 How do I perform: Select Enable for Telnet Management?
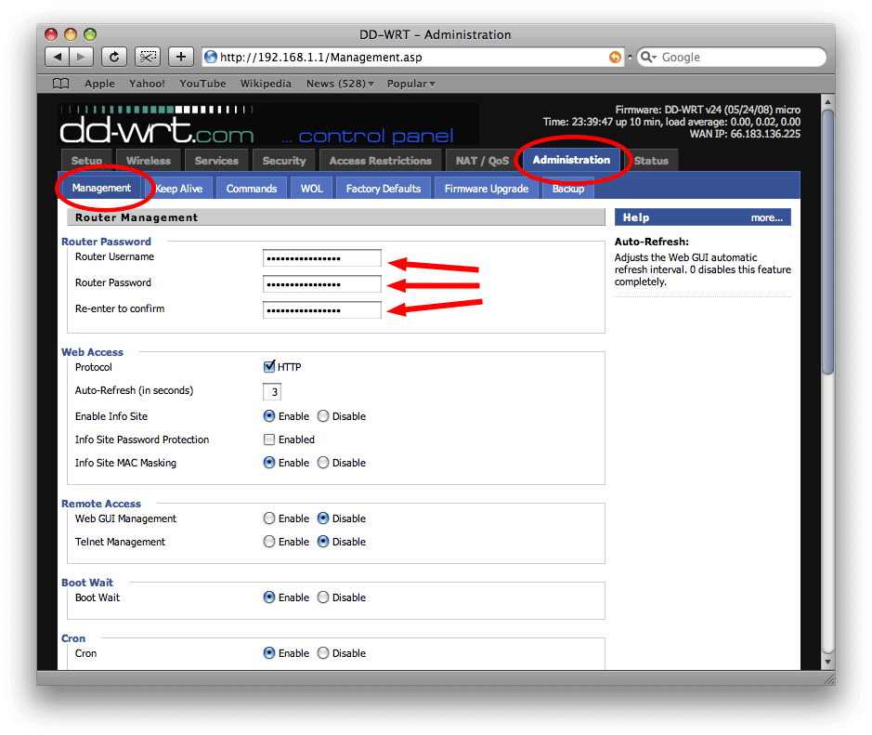(269, 542)
